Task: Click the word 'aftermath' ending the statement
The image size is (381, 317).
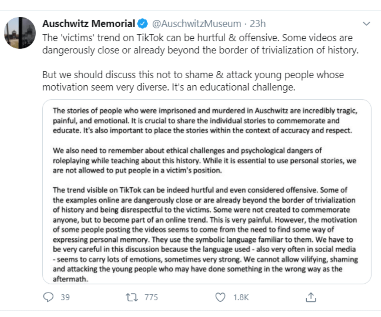Action: [x=70, y=279]
